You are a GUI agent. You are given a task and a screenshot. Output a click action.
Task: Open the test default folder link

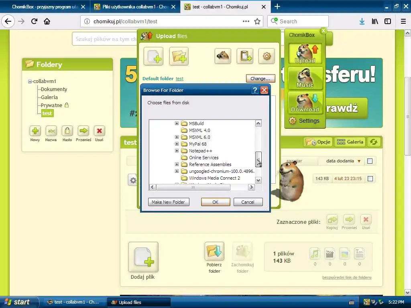click(179, 79)
